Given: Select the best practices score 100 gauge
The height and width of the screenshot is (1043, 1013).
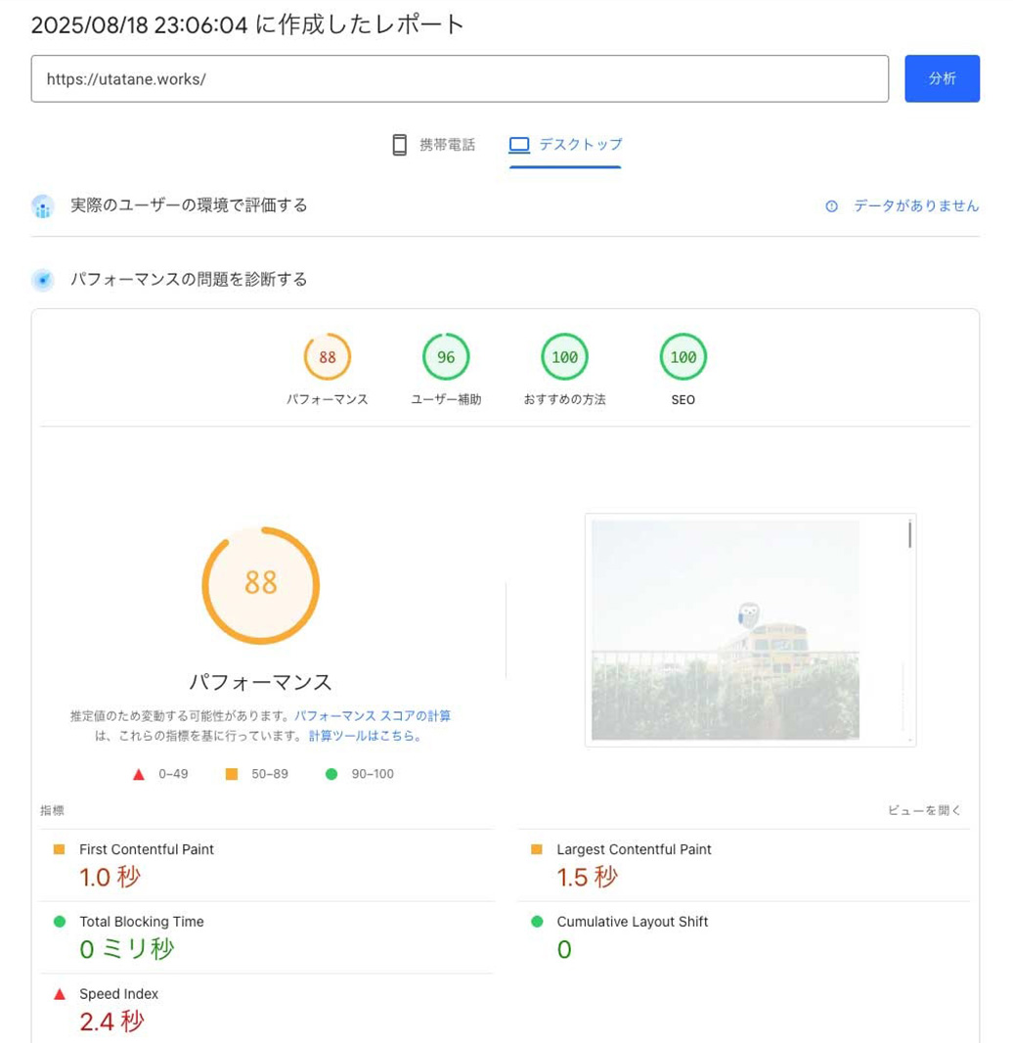Looking at the screenshot, I should click(x=564, y=358).
